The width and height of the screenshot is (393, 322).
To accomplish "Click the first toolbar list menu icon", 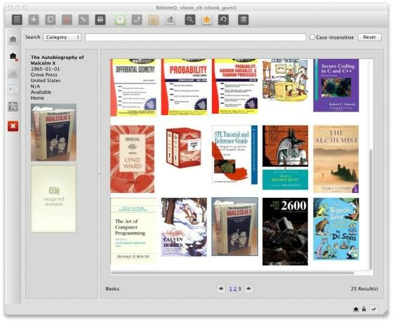I will [x=17, y=20].
